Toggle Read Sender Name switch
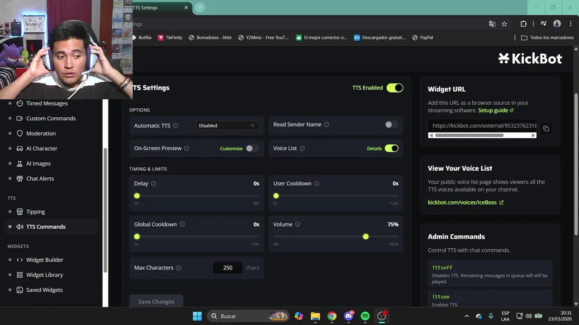 (x=391, y=125)
